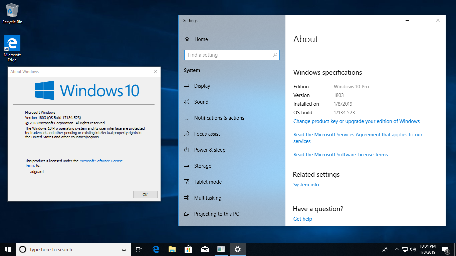Click the Sound speaker icon in Settings
This screenshot has height=256, width=456.
[x=187, y=102]
